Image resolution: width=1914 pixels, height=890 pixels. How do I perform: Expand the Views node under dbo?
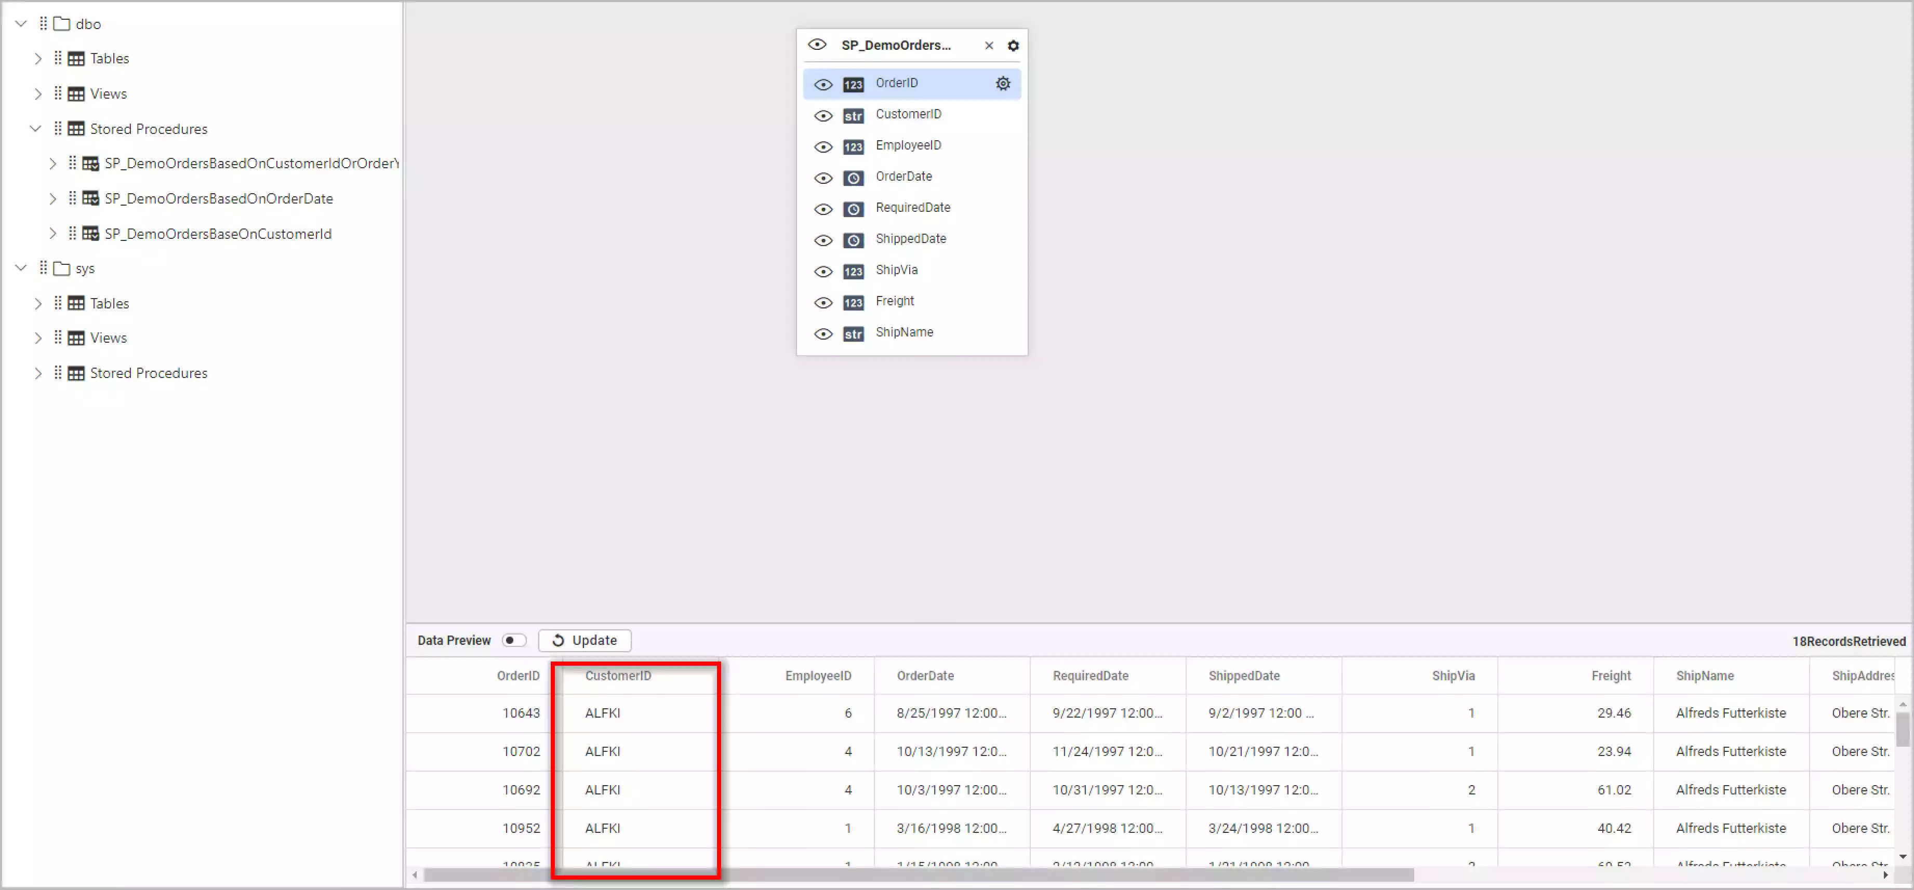coord(38,93)
